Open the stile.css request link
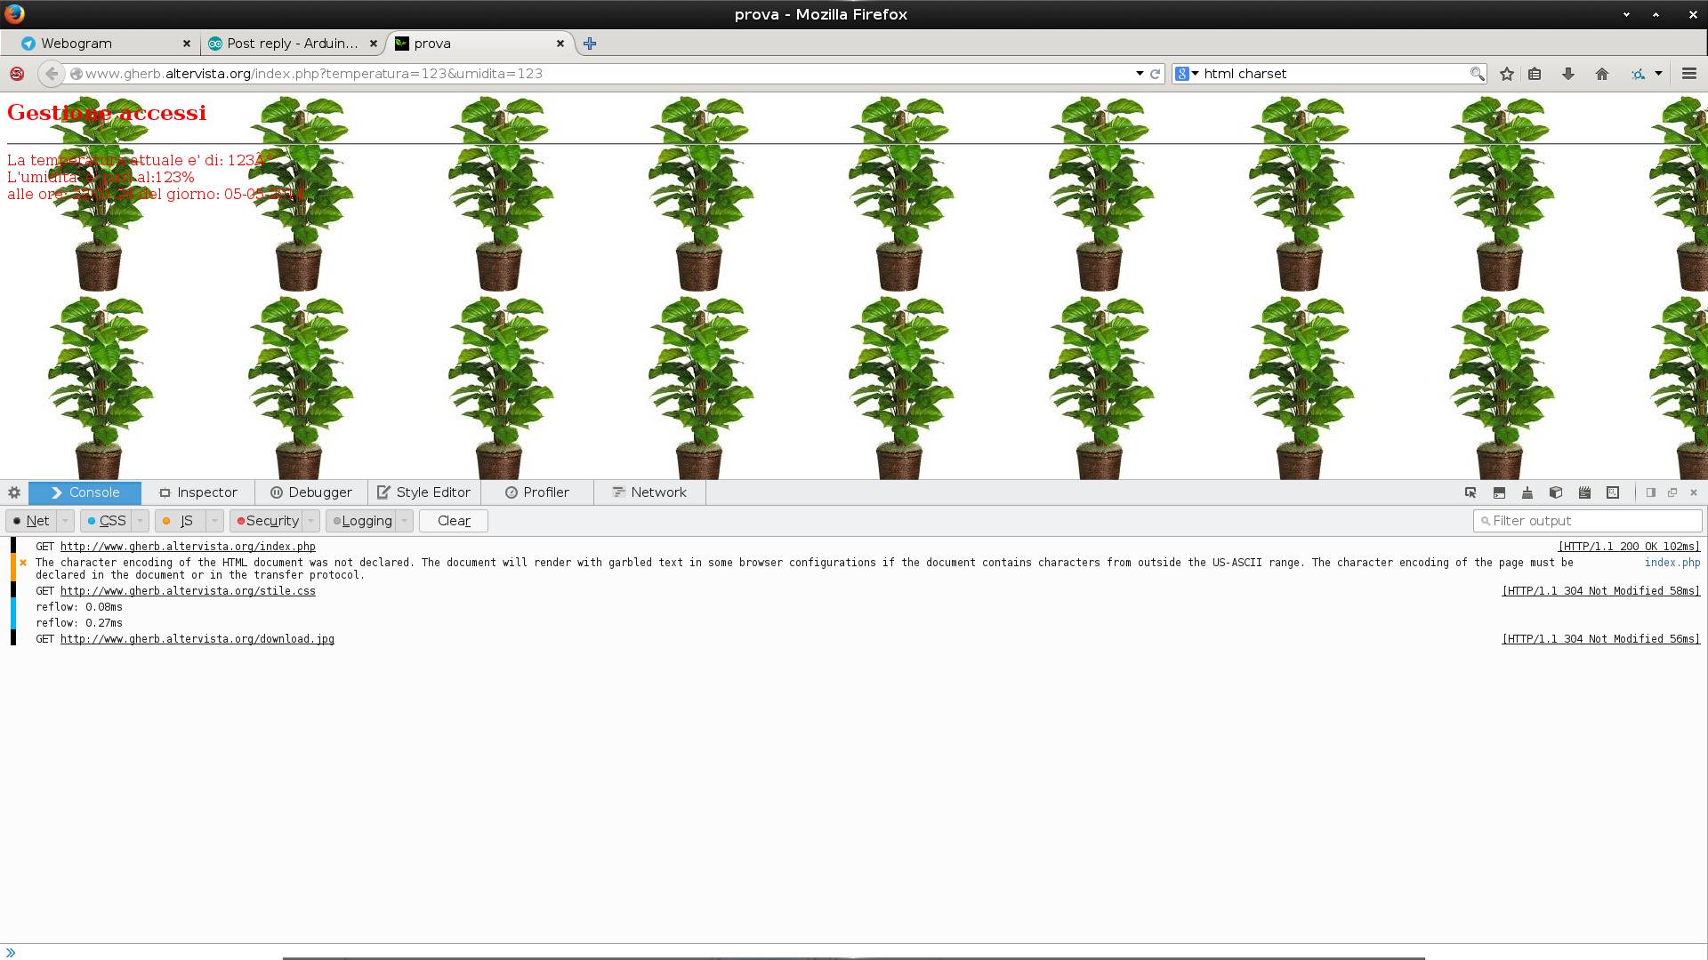Viewport: 1708px width, 960px height. (x=187, y=590)
